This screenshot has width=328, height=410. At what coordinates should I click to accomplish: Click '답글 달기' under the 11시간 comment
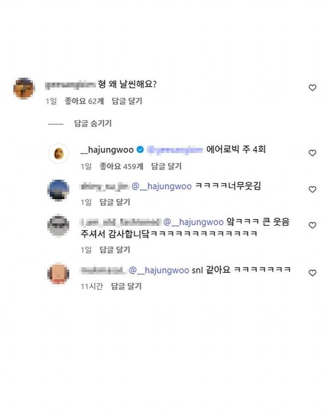click(126, 287)
